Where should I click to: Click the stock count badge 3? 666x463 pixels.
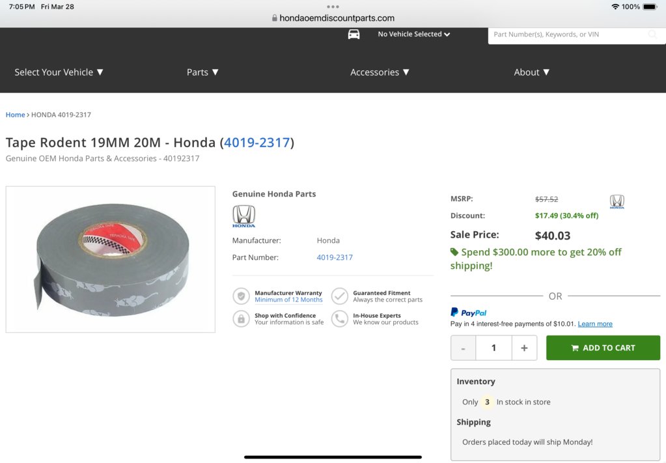point(487,402)
